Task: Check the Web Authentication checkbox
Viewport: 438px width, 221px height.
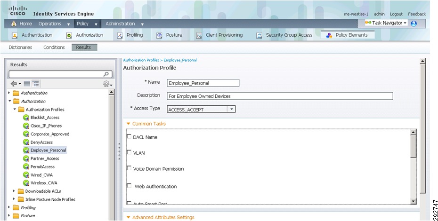Action: 129,186
